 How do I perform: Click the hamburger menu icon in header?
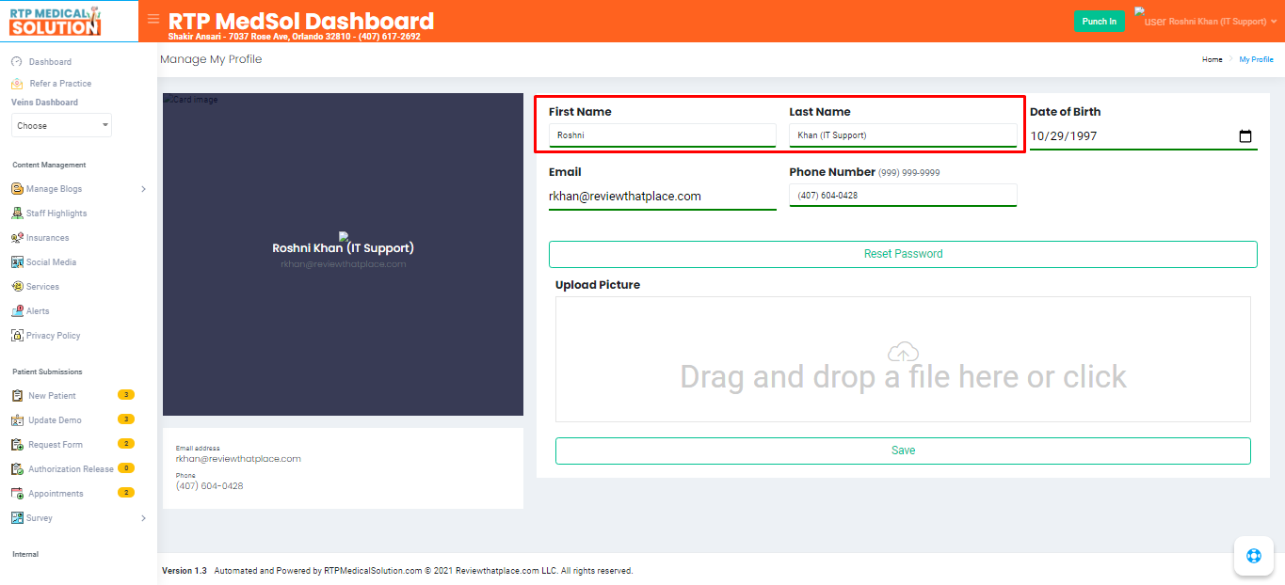tap(153, 19)
